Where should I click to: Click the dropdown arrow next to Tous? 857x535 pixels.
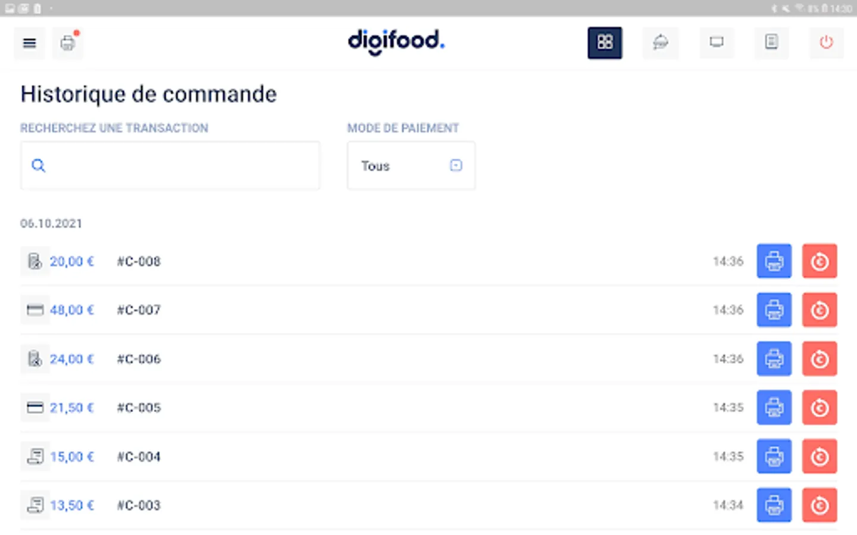point(456,165)
